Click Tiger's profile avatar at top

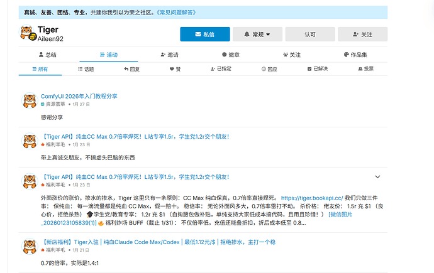(x=27, y=32)
